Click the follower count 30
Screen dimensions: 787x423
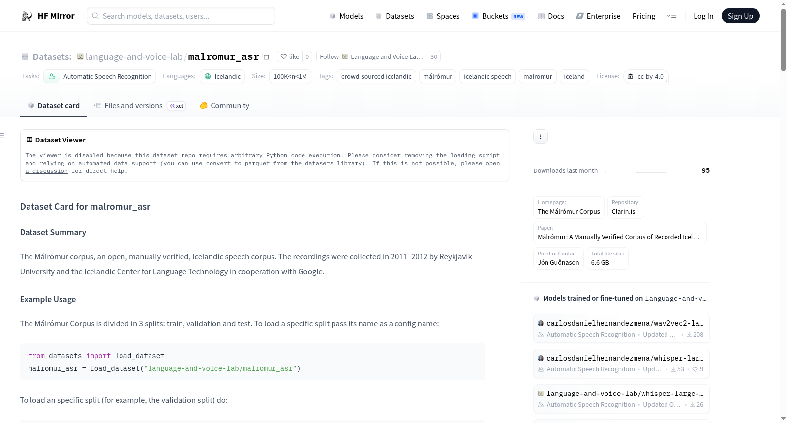[433, 56]
